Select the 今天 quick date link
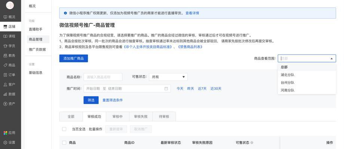This screenshot has width=344, height=149. pos(180,89)
